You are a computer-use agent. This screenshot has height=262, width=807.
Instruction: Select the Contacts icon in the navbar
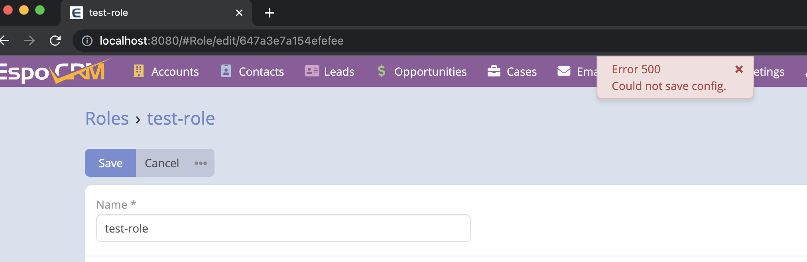click(x=226, y=72)
